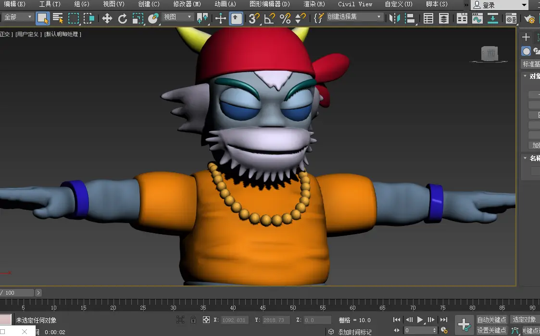
Task: Open the 视图 coordinate system dropdown
Action: [177, 17]
